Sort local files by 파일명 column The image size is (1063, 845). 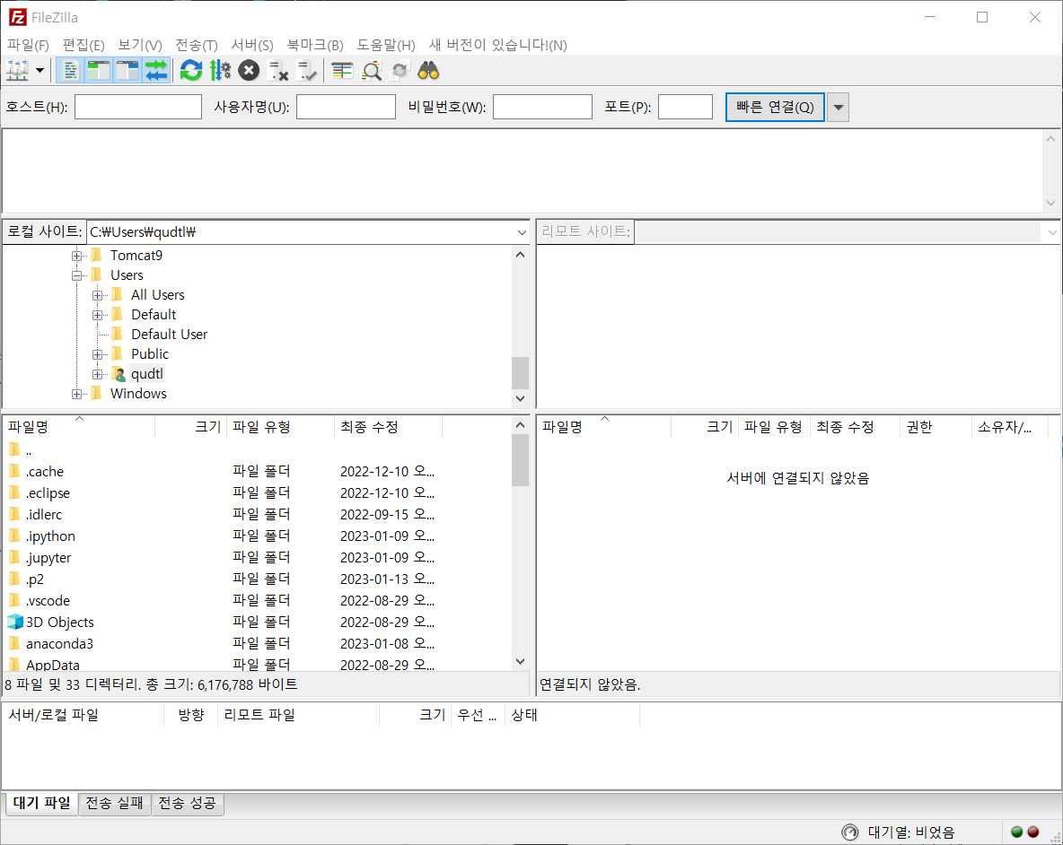click(79, 427)
